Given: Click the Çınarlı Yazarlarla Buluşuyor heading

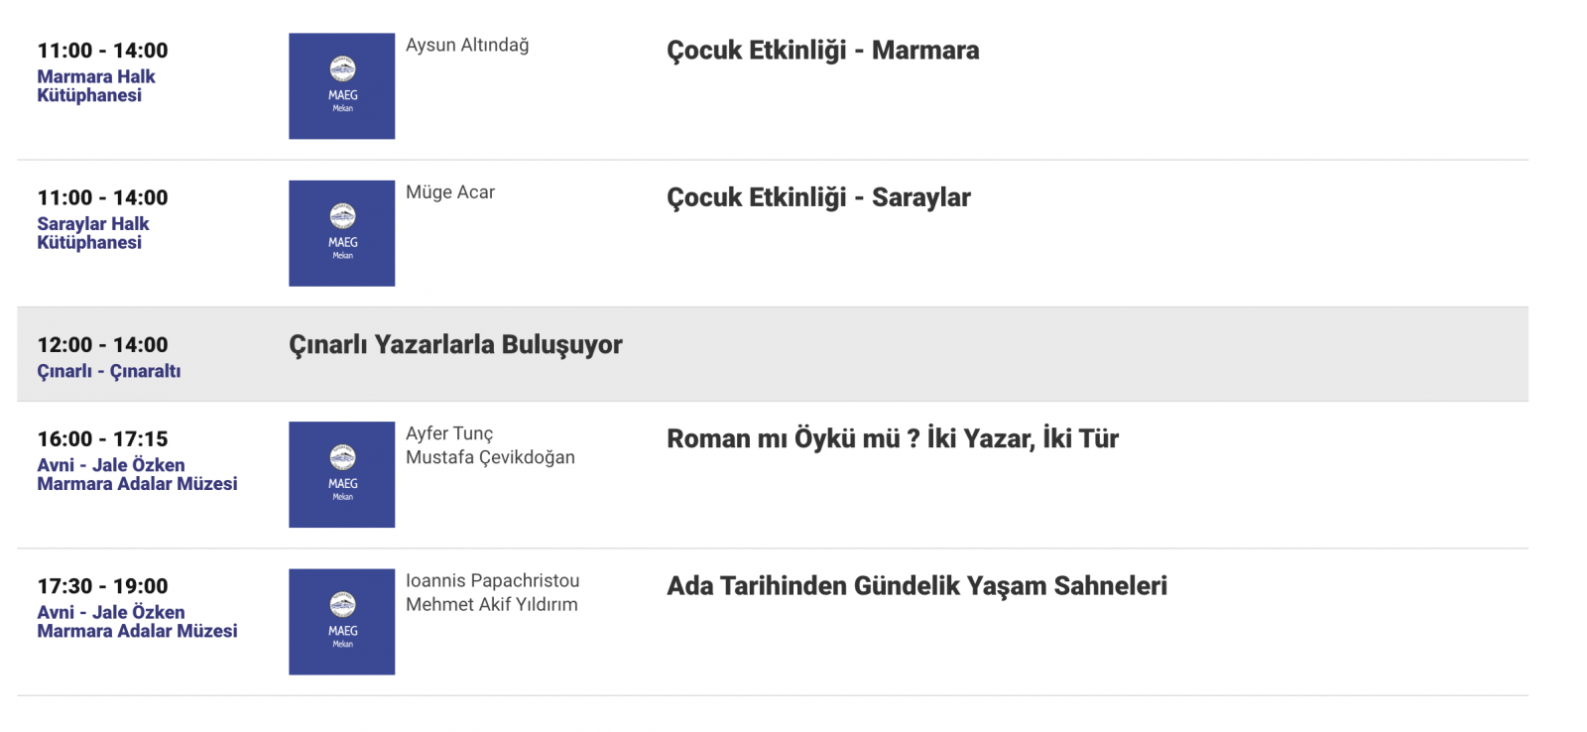Looking at the screenshot, I should click(x=455, y=345).
